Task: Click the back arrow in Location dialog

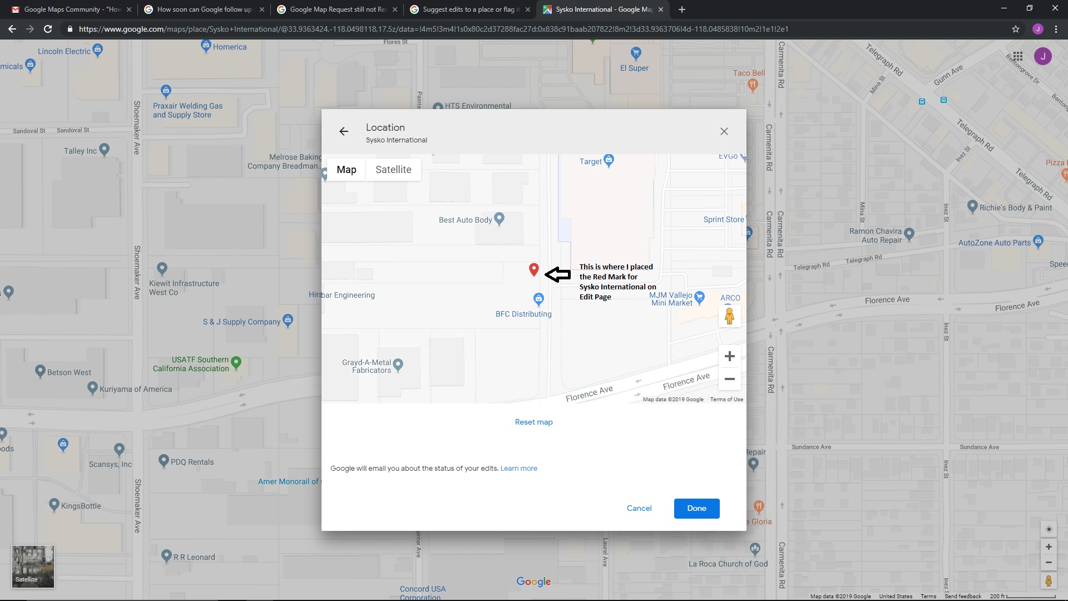Action: coord(344,131)
